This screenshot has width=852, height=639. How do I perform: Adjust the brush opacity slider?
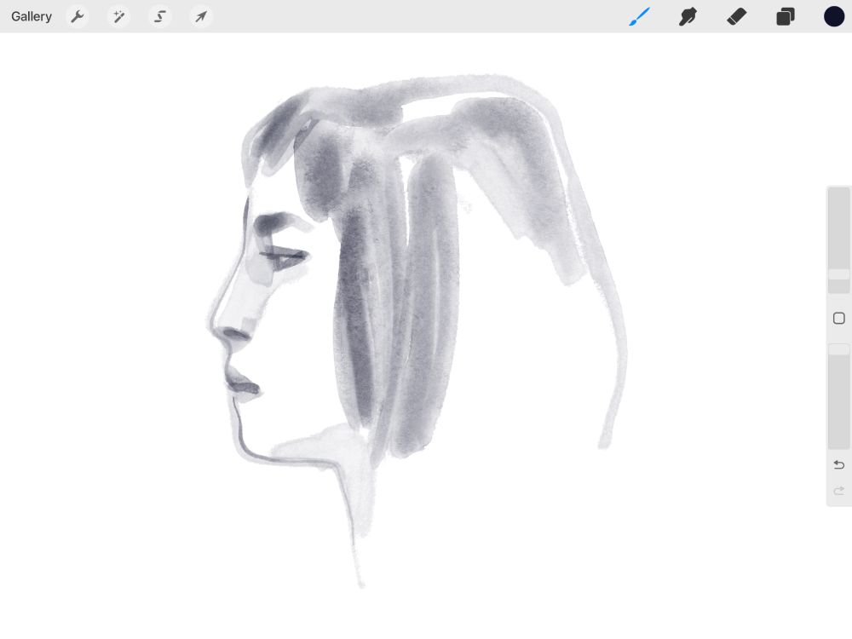(839, 396)
